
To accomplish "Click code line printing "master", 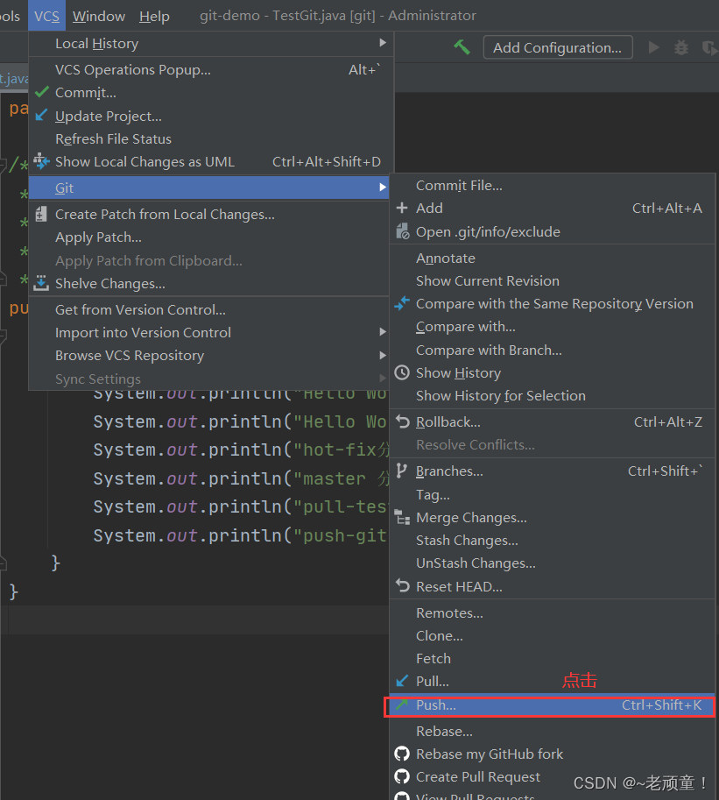I will click(240, 478).
